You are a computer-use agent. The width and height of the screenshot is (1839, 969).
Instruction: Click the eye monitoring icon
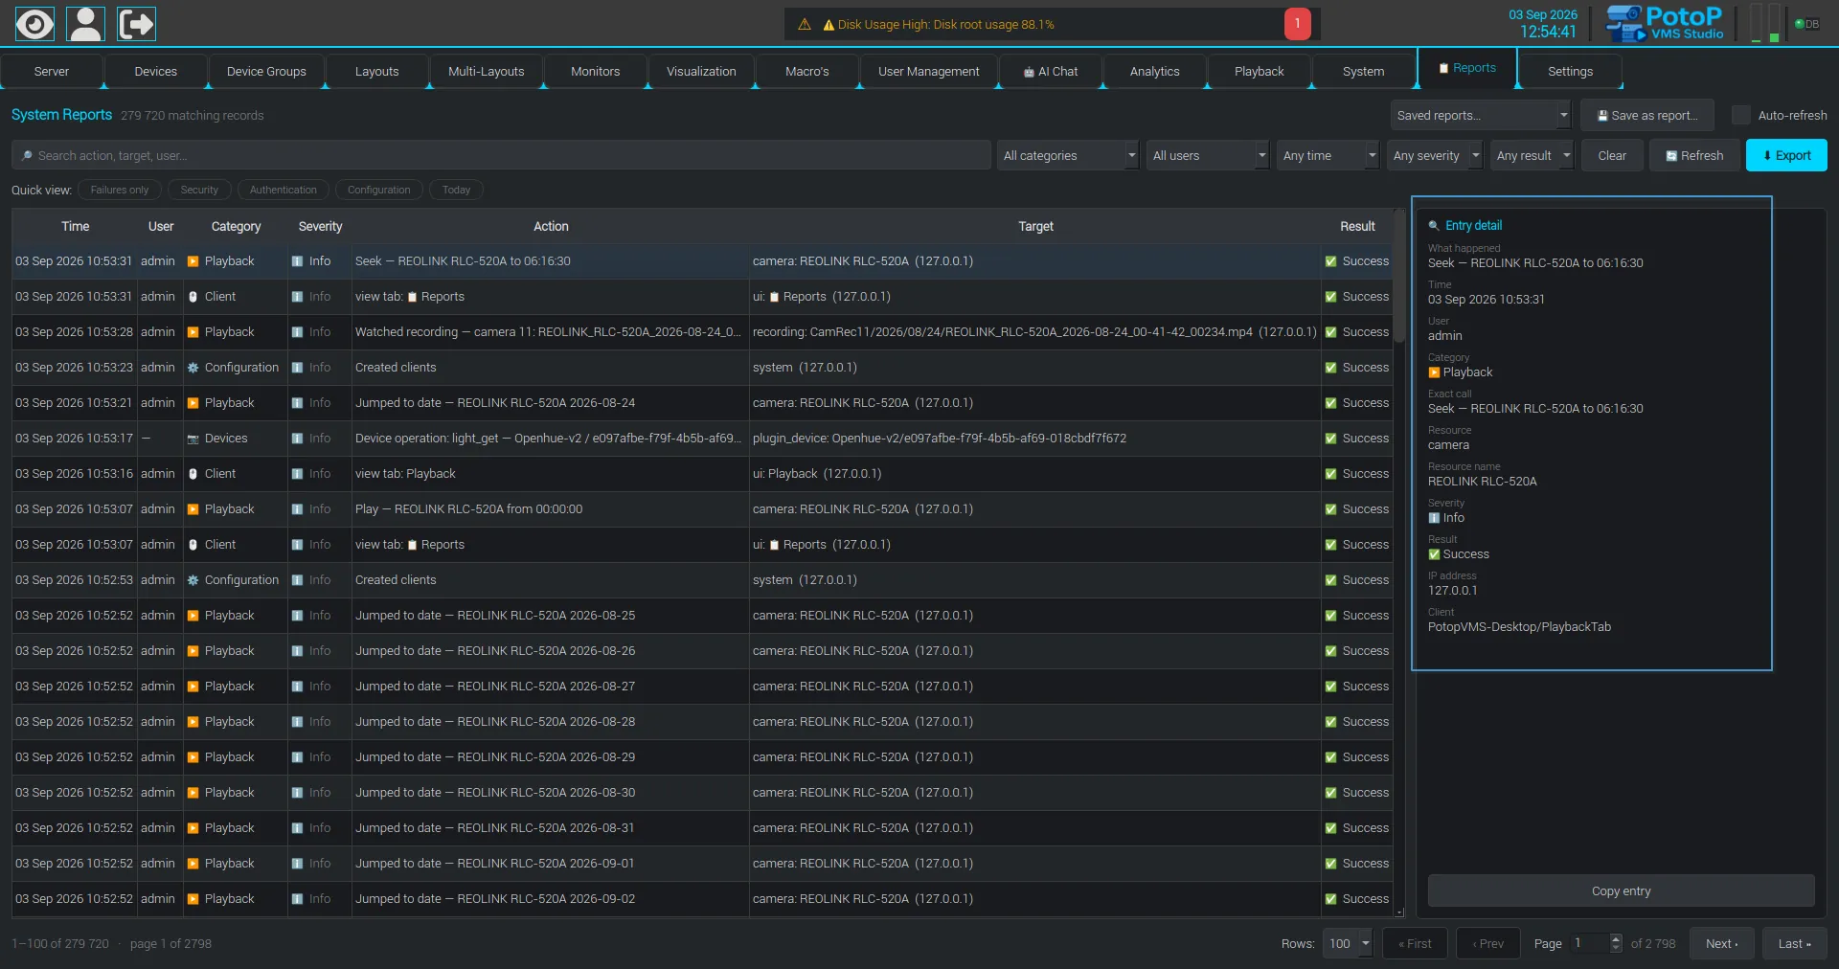coord(34,23)
